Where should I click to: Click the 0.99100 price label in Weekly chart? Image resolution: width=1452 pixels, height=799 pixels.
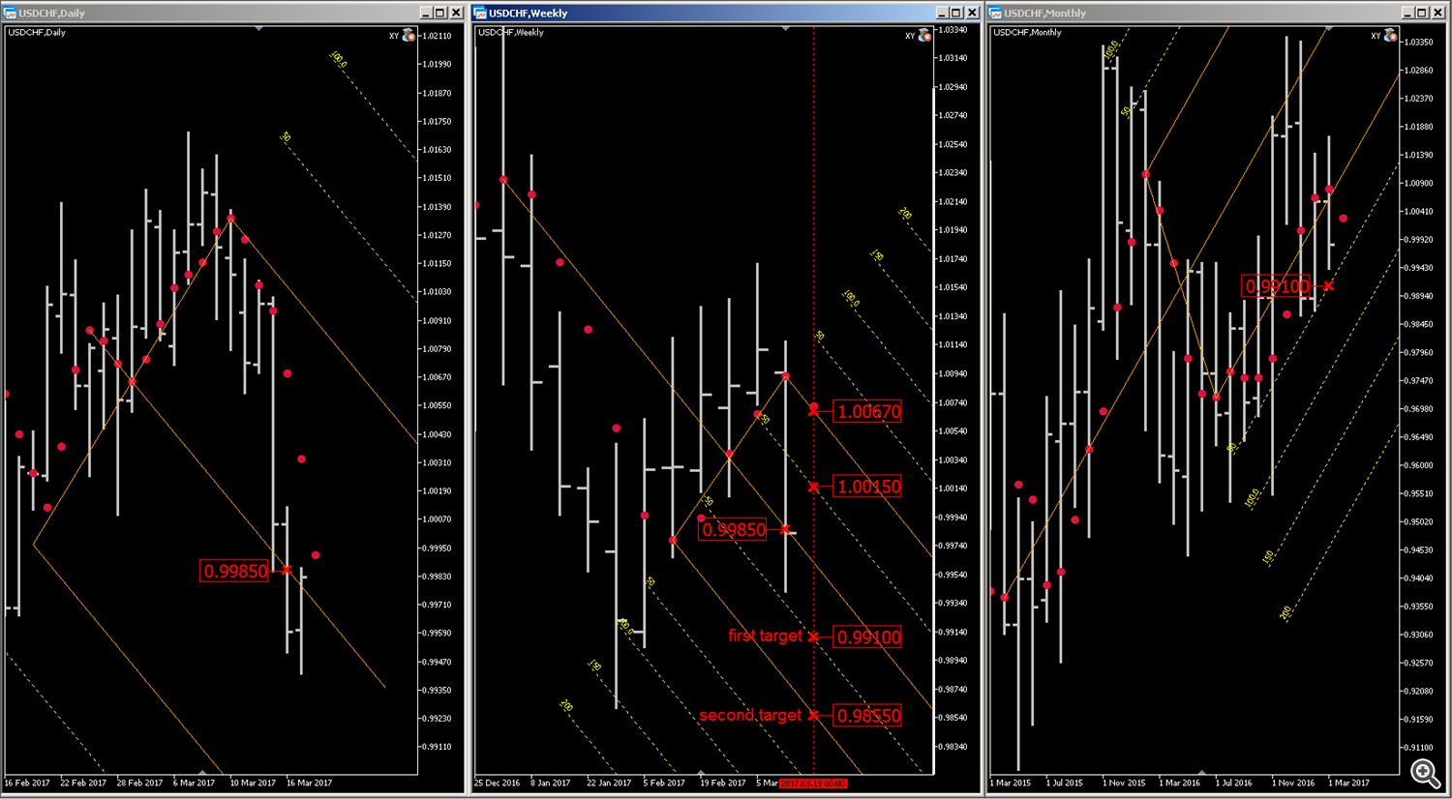(868, 636)
